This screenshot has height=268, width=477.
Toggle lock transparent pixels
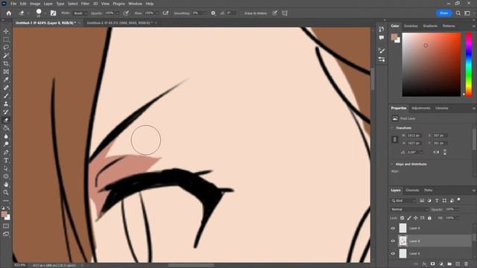[x=402, y=218]
